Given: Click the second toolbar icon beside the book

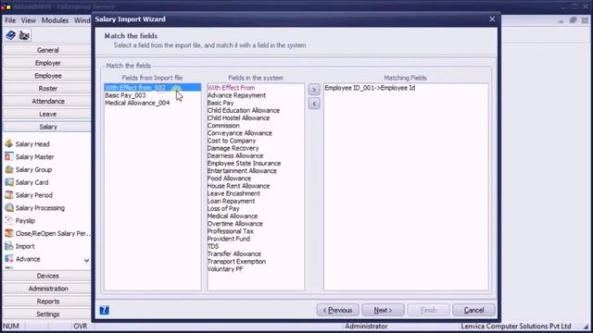Looking at the screenshot, I should pyautogui.click(x=24, y=35).
